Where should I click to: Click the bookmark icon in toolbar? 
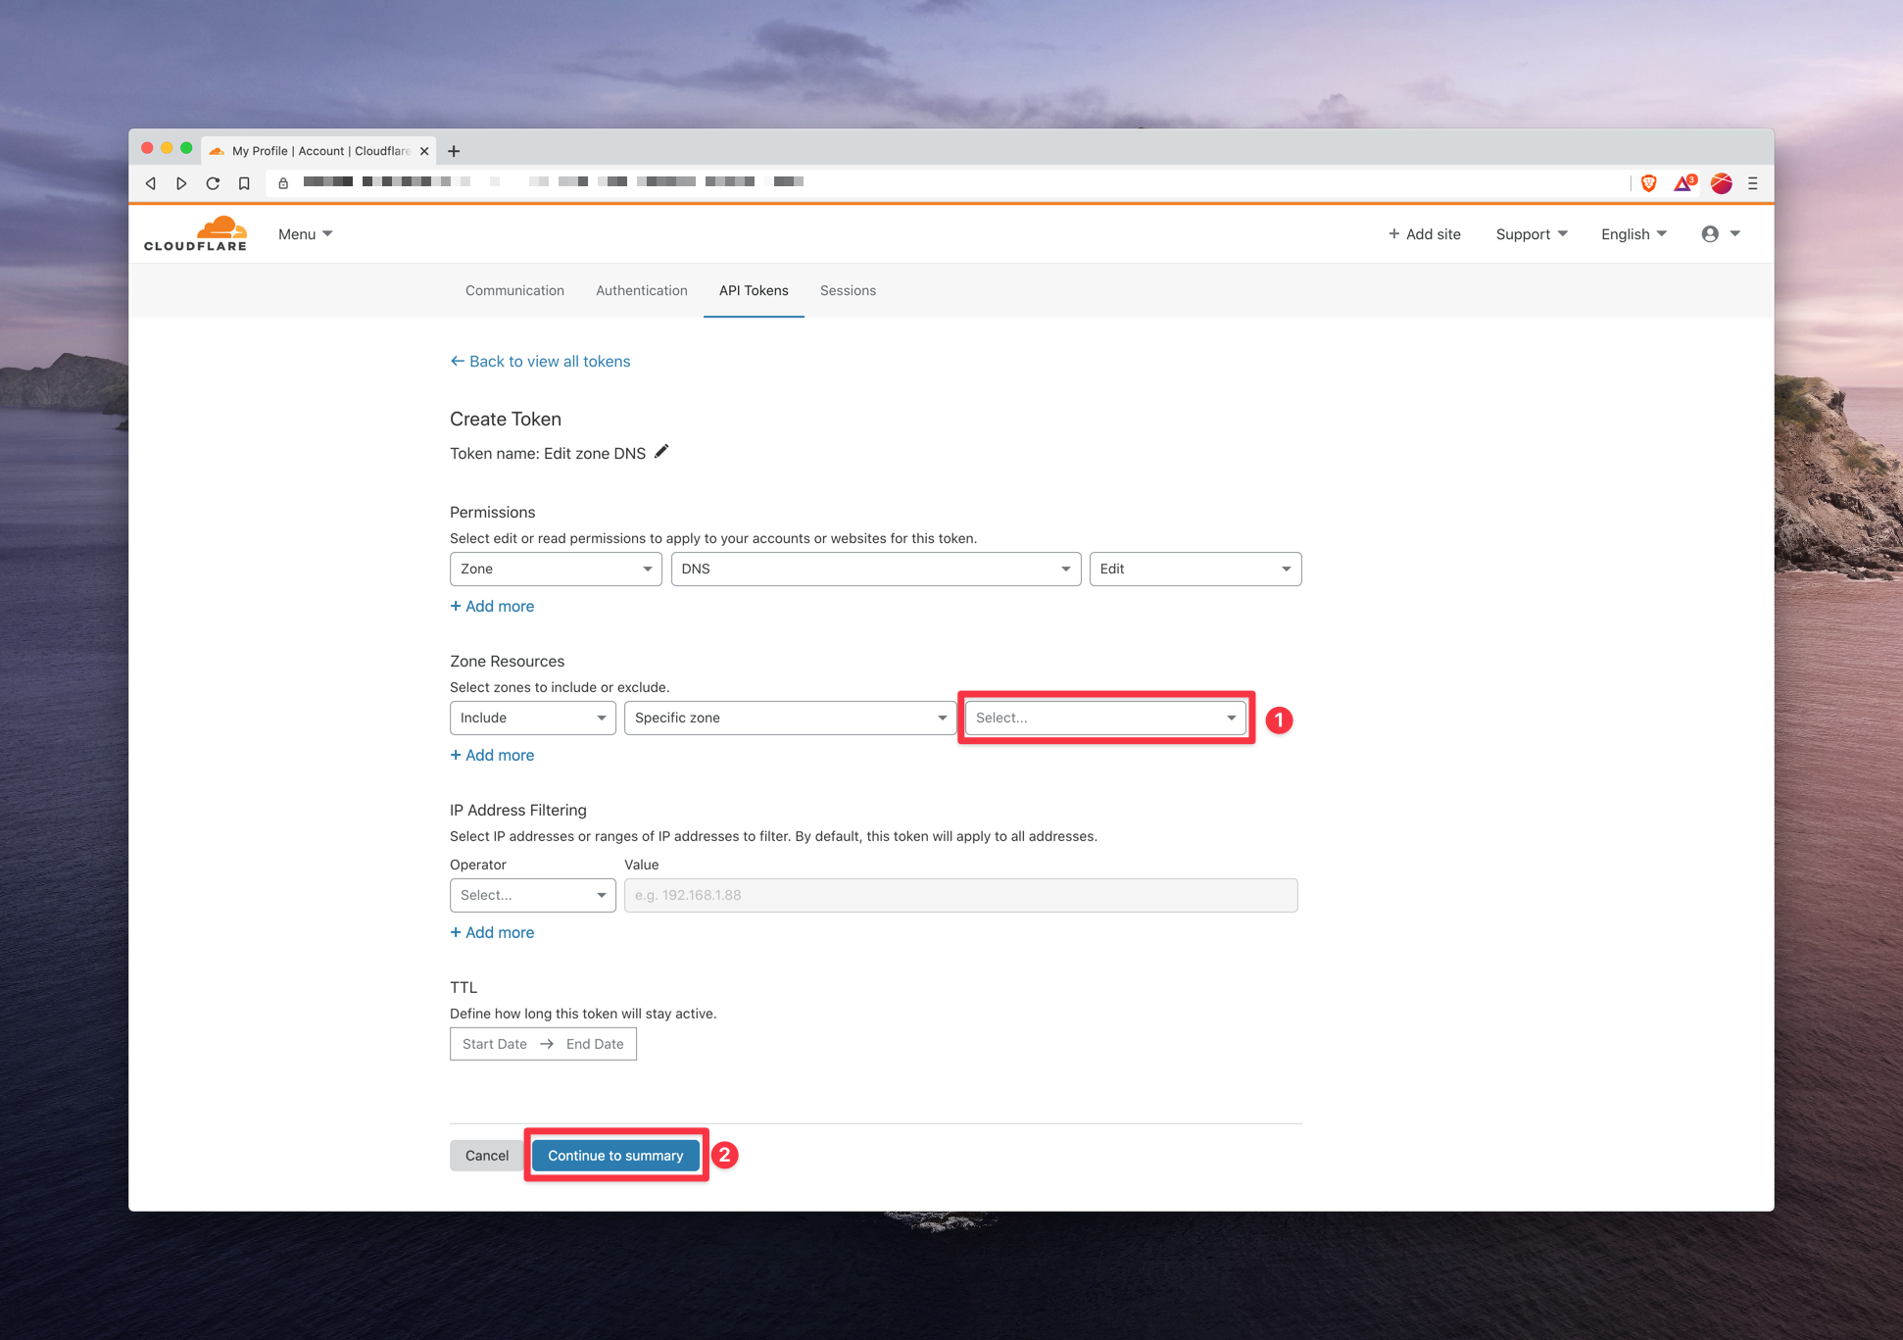[x=244, y=182]
